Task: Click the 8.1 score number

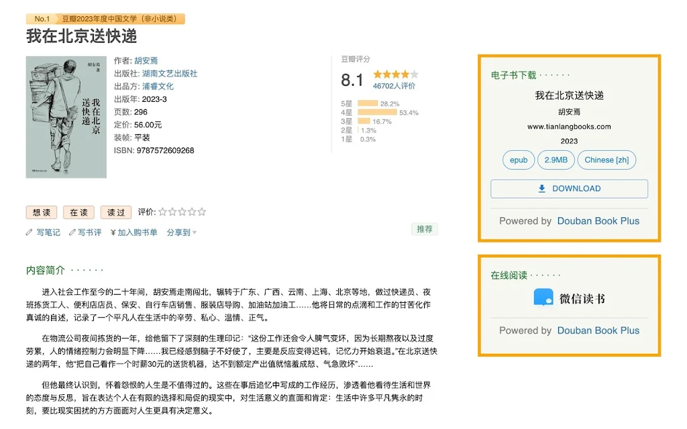Action: [352, 80]
